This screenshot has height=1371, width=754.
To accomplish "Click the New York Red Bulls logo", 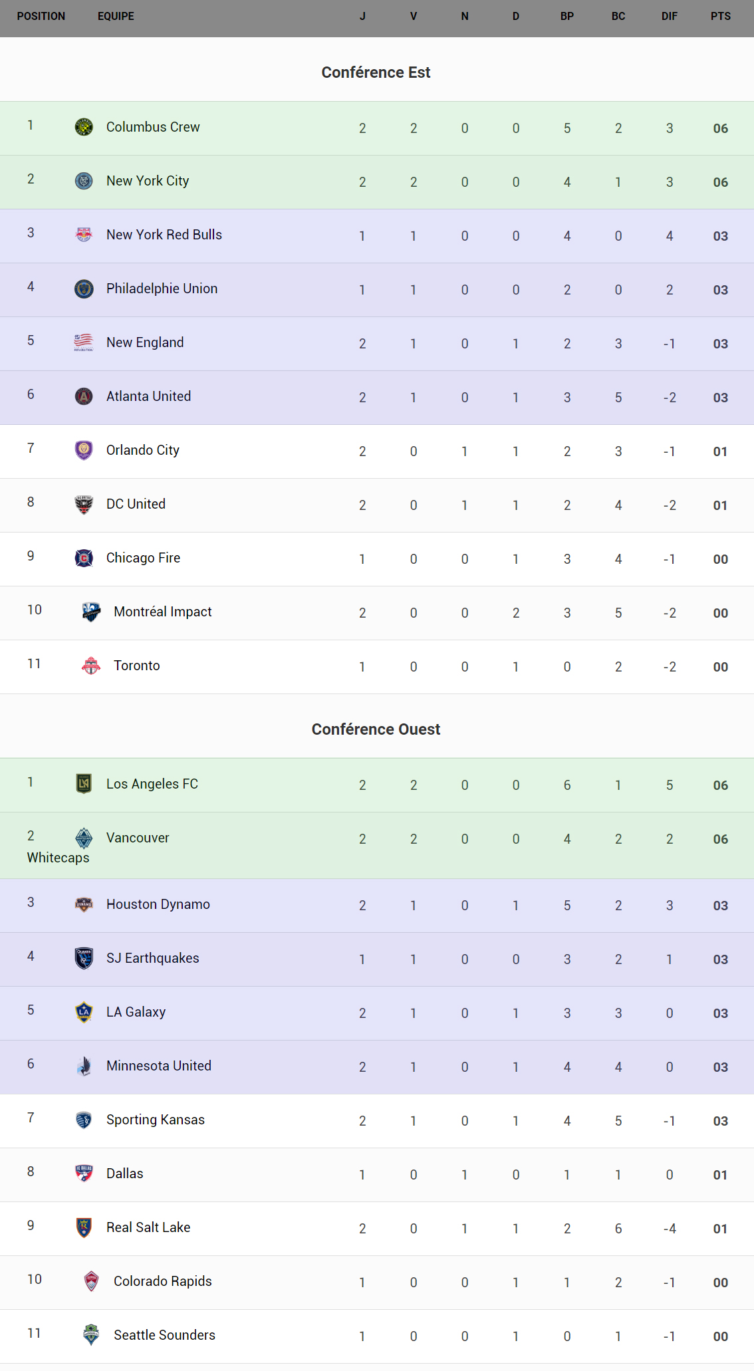I will pyautogui.click(x=84, y=235).
